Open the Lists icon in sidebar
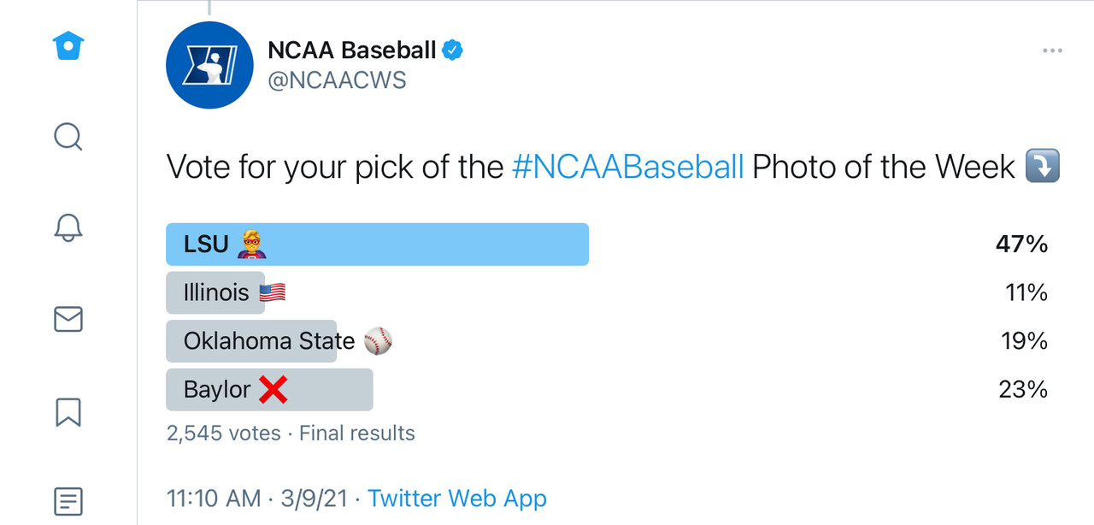 (x=68, y=501)
